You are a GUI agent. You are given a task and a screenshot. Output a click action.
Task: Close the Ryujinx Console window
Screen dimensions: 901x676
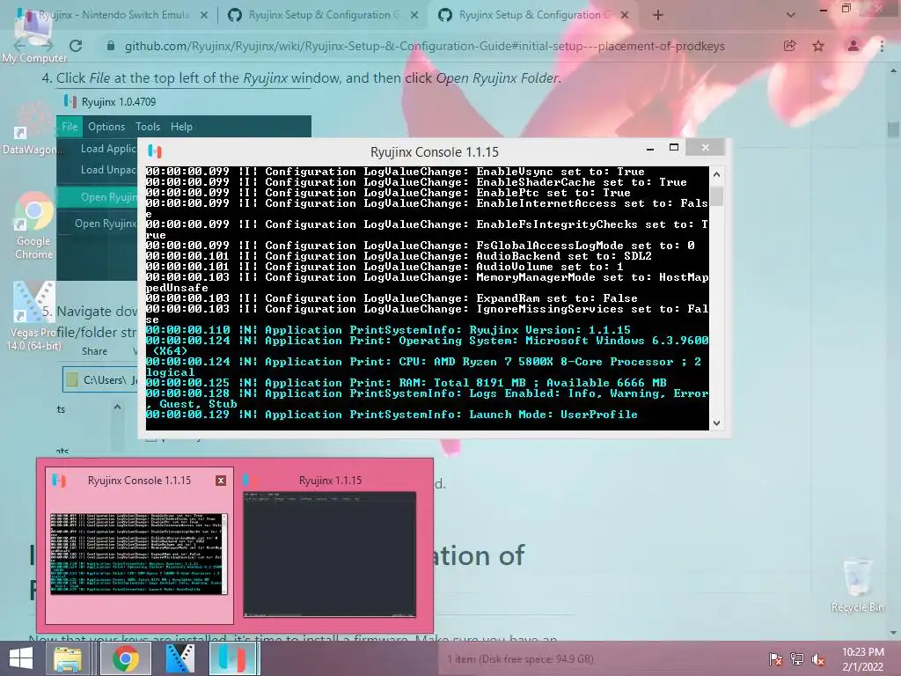tap(705, 148)
